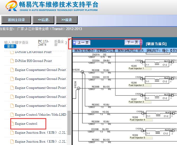Click the scrollbar thumb of the diagram list
177x145 pixels.
(69, 123)
